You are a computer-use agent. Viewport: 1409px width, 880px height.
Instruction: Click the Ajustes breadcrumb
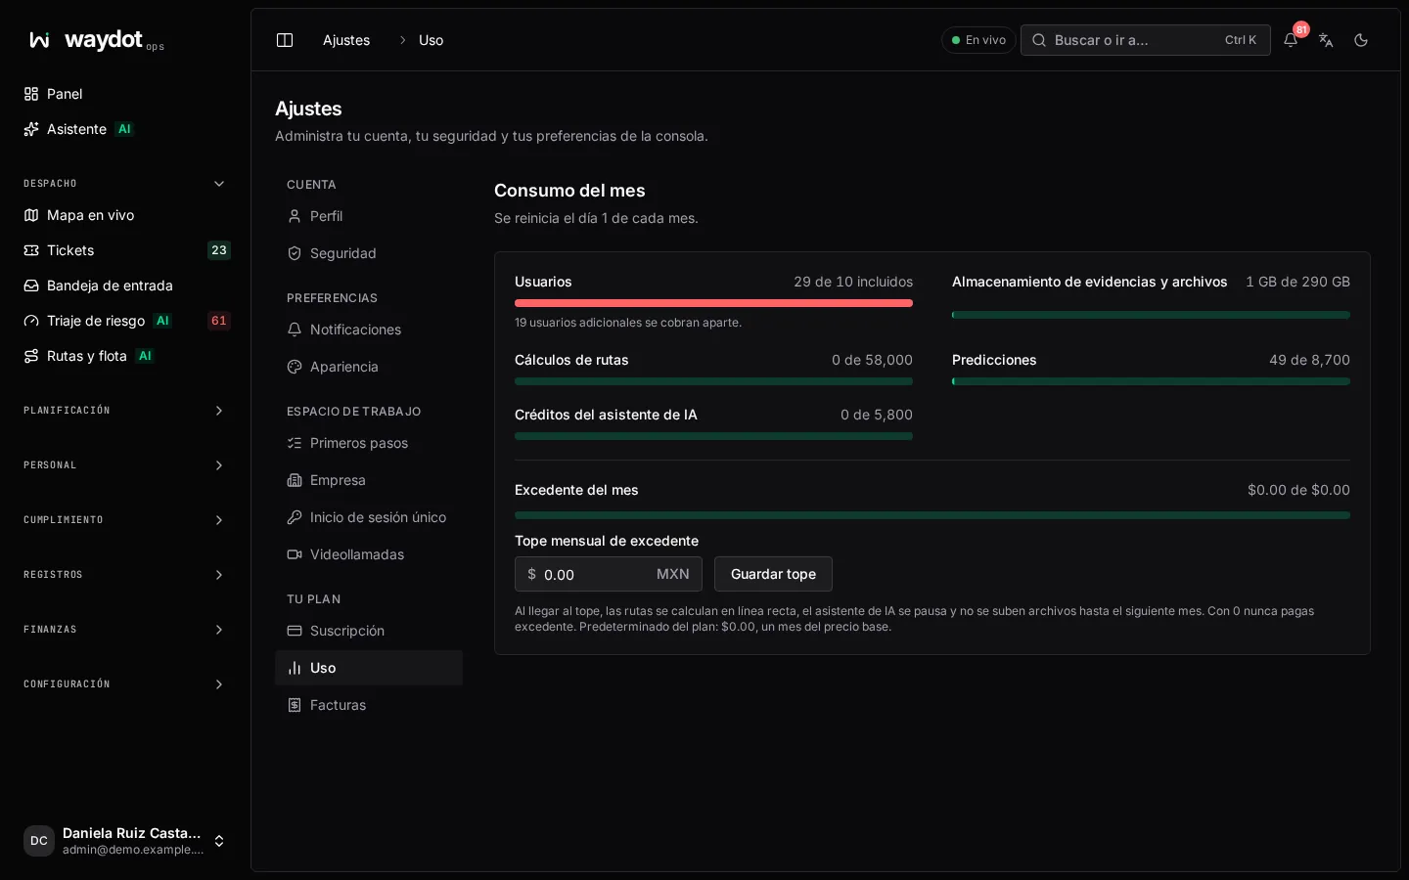pos(346,40)
